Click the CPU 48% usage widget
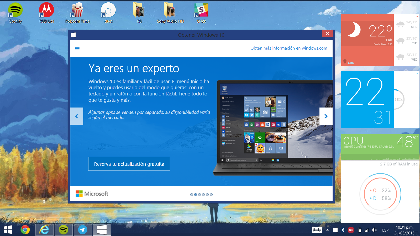The width and height of the screenshot is (420, 236). click(x=380, y=147)
